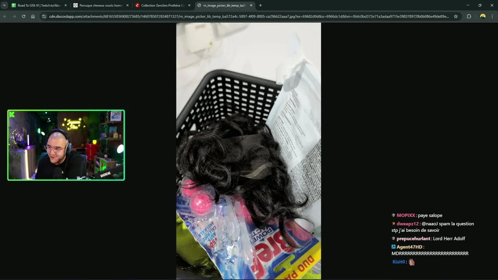
Task: Select chat username prepucehurlant
Action: [x=414, y=239]
